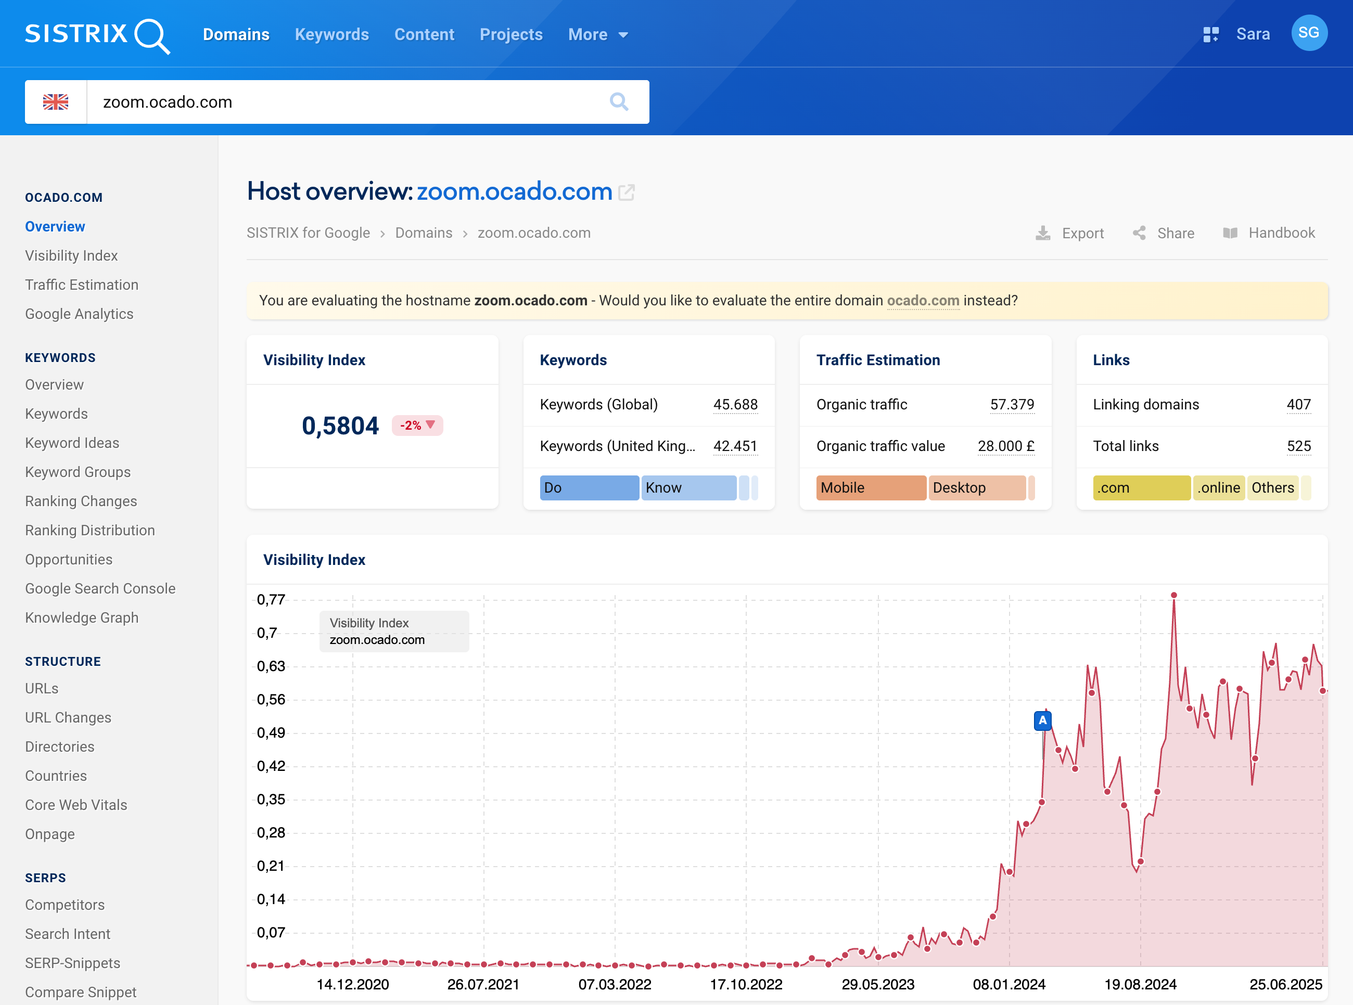Image resolution: width=1353 pixels, height=1005 pixels.
Task: Click the Linking domains value 407
Action: pyautogui.click(x=1299, y=405)
